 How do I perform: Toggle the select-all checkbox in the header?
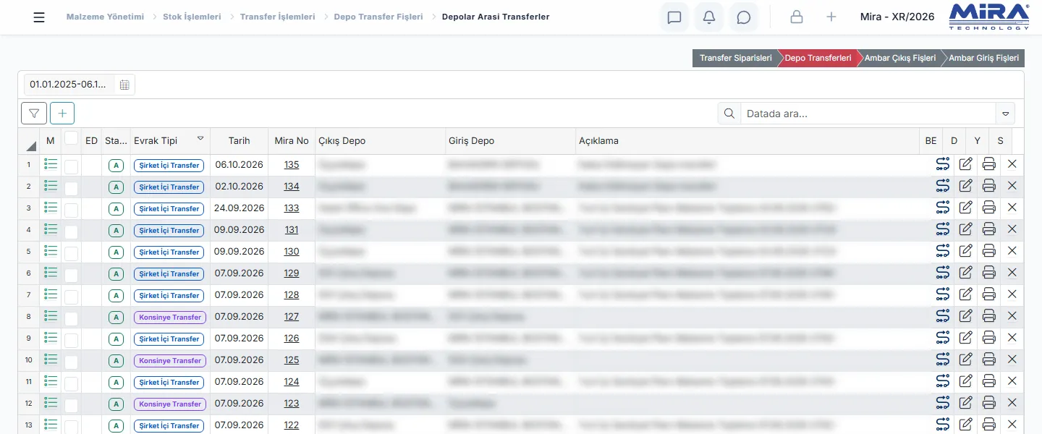click(71, 137)
